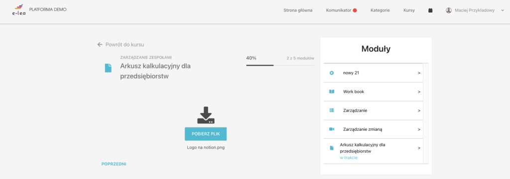Click the Maciej Przykładowy user name
Screen dimensions: 510x179
(x=475, y=10)
